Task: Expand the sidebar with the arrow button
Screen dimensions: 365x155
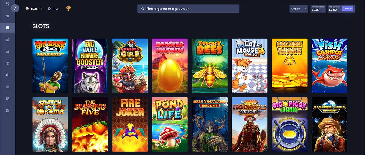Action: click(15, 8)
